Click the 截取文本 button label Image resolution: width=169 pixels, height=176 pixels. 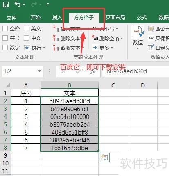coord(70,48)
